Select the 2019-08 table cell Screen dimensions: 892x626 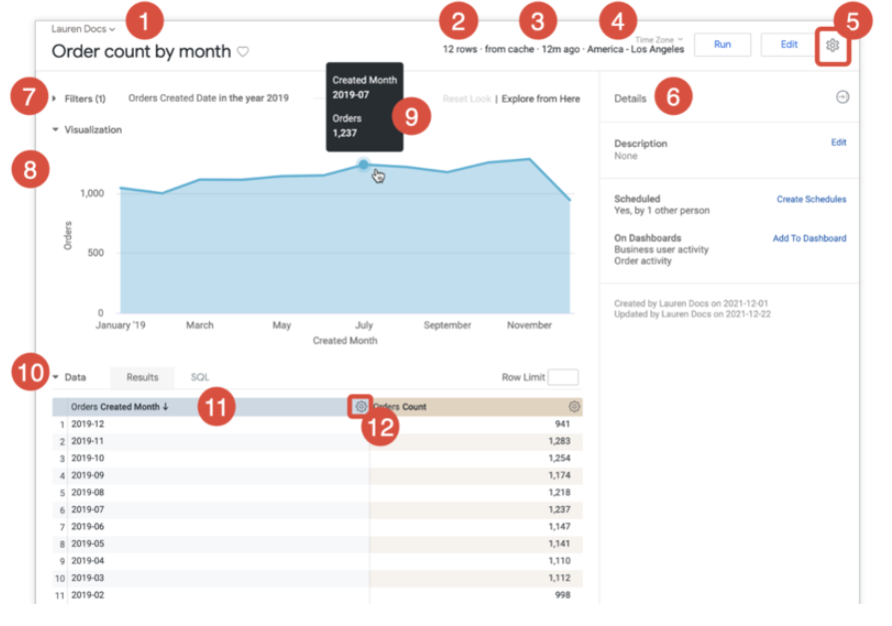88,492
